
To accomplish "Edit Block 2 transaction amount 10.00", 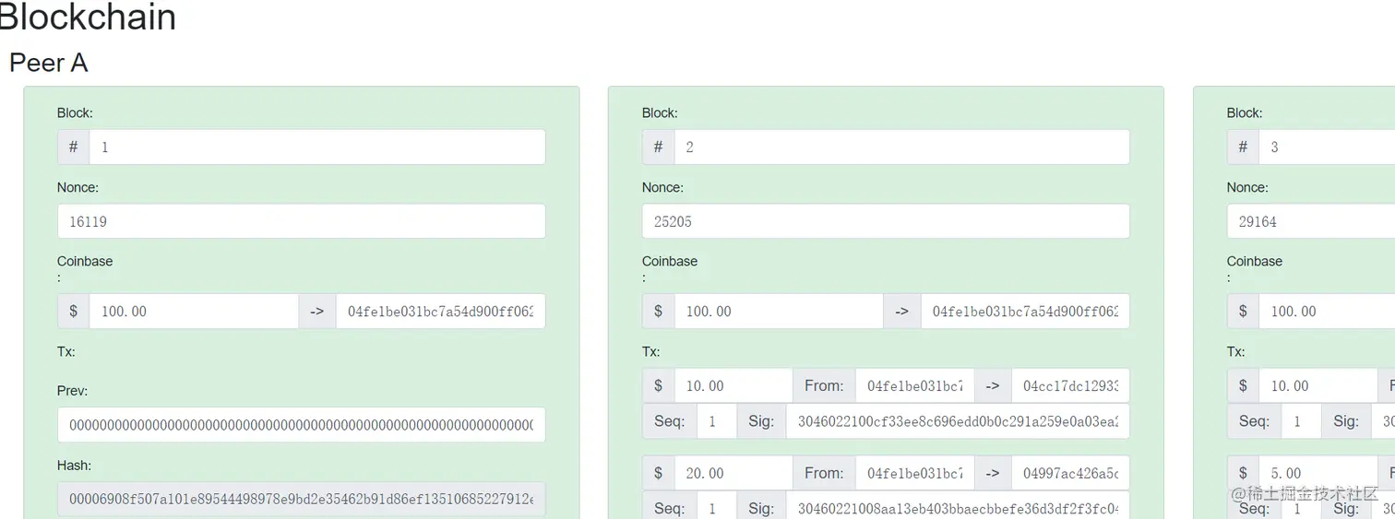I will pyautogui.click(x=733, y=385).
